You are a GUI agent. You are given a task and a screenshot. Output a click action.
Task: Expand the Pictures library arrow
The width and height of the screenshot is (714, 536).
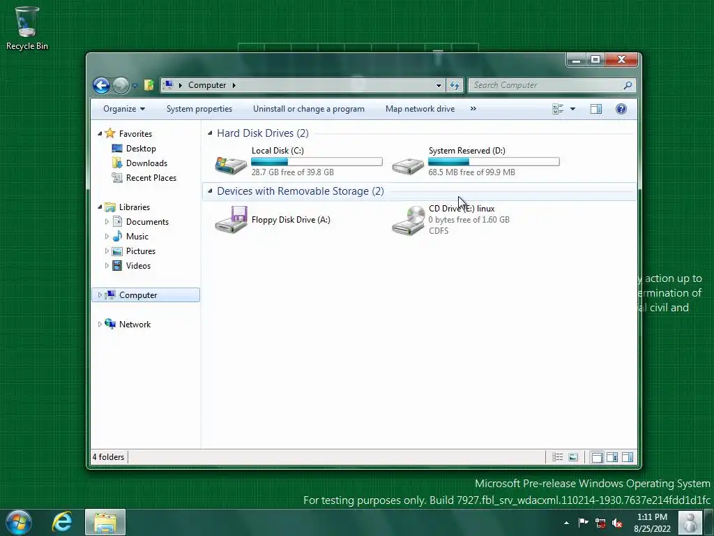pyautogui.click(x=107, y=251)
